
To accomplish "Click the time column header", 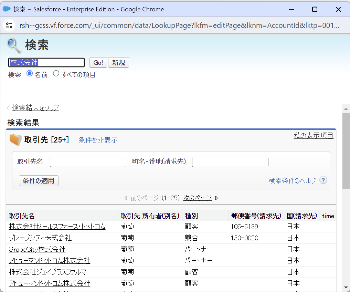I will tap(328, 216).
